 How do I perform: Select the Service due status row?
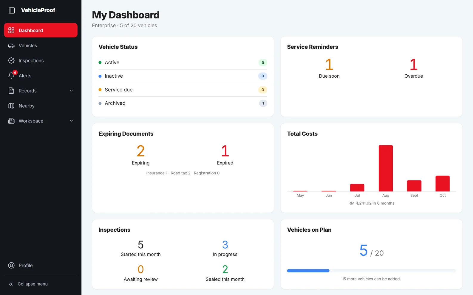tap(183, 90)
